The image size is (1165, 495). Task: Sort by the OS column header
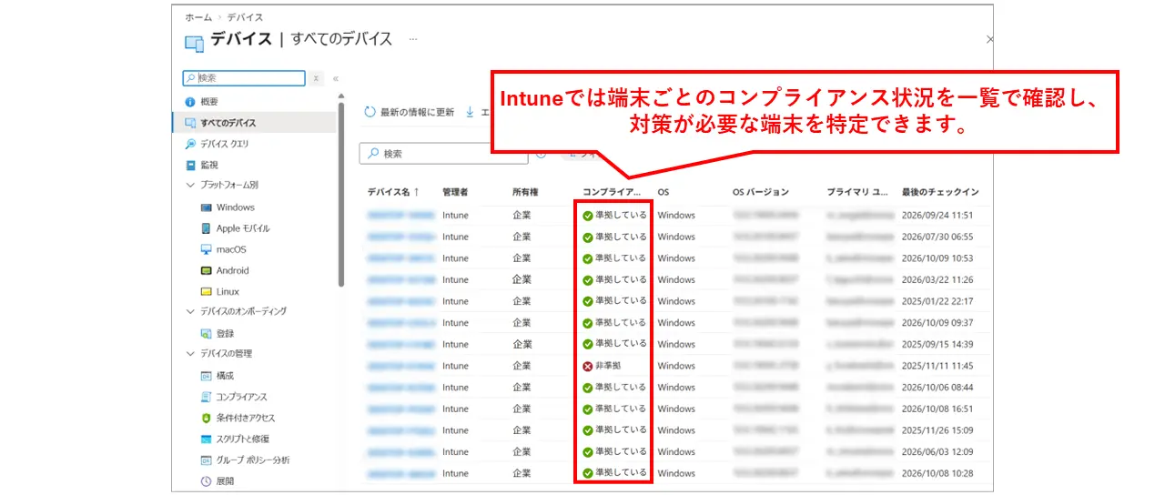[663, 192]
